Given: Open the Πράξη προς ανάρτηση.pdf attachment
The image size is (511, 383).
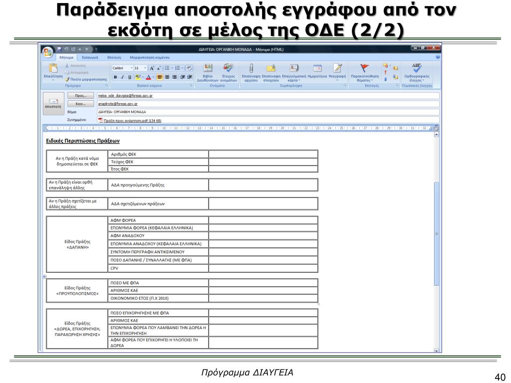Looking at the screenshot, I should coord(133,121).
